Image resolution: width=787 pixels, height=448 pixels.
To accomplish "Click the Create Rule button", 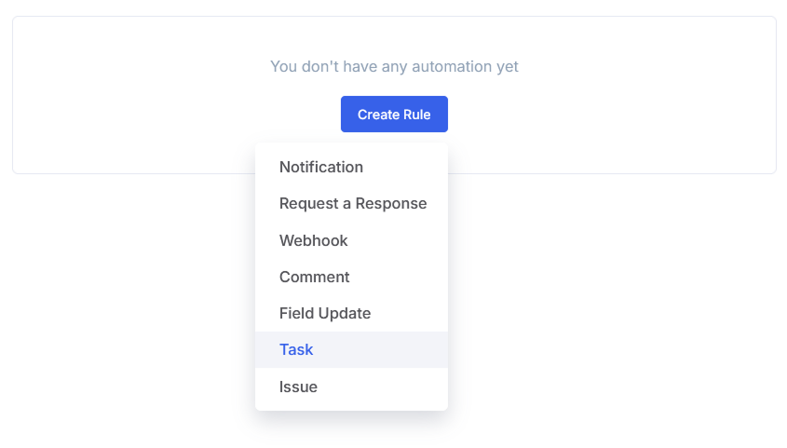I will click(394, 115).
